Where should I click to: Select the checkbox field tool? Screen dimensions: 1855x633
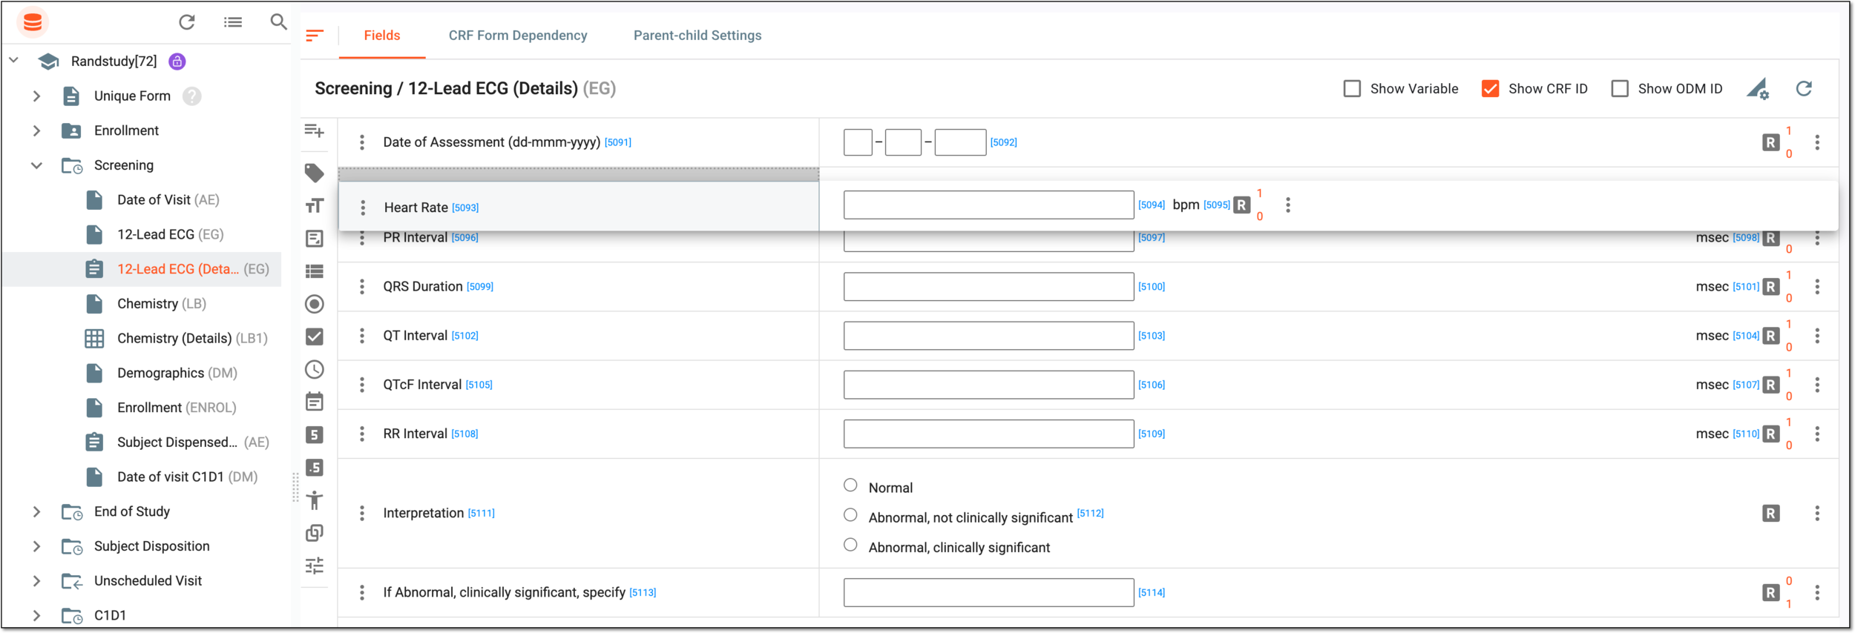[315, 337]
